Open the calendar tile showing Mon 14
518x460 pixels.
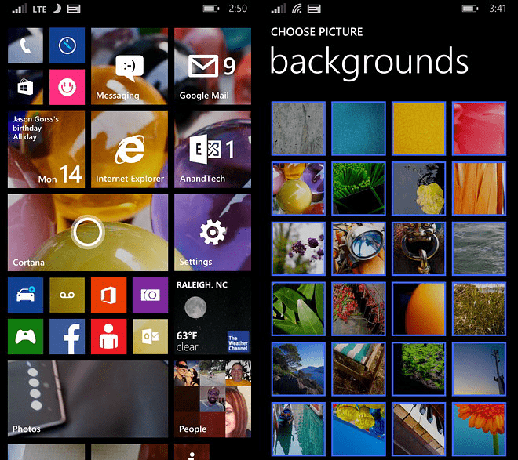coord(46,150)
